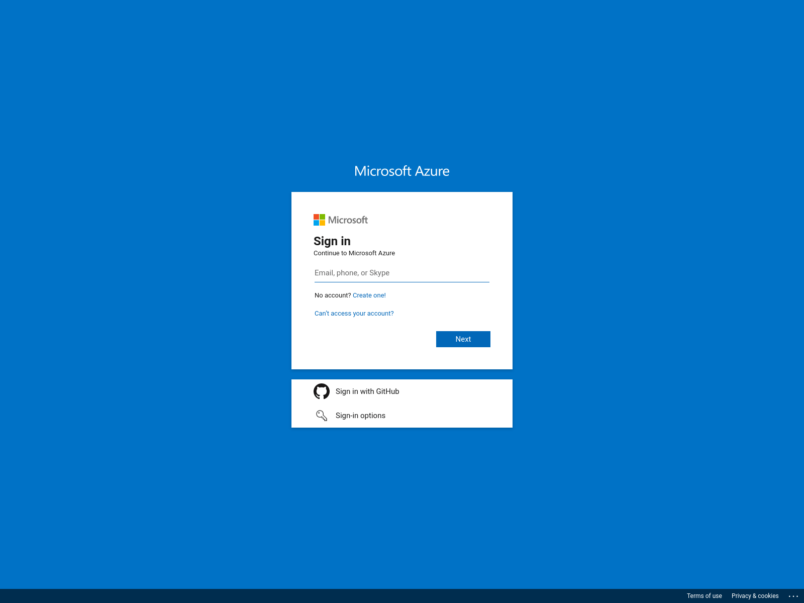Click the Sign in heading
Viewport: 804px width, 603px height.
coord(332,241)
